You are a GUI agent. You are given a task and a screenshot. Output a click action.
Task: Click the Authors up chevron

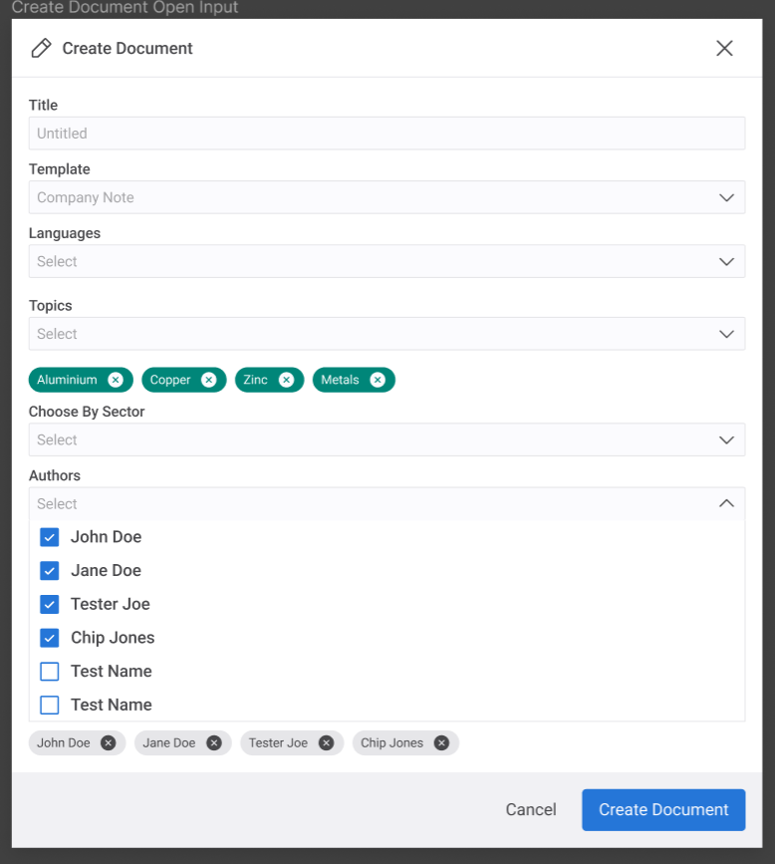(726, 503)
